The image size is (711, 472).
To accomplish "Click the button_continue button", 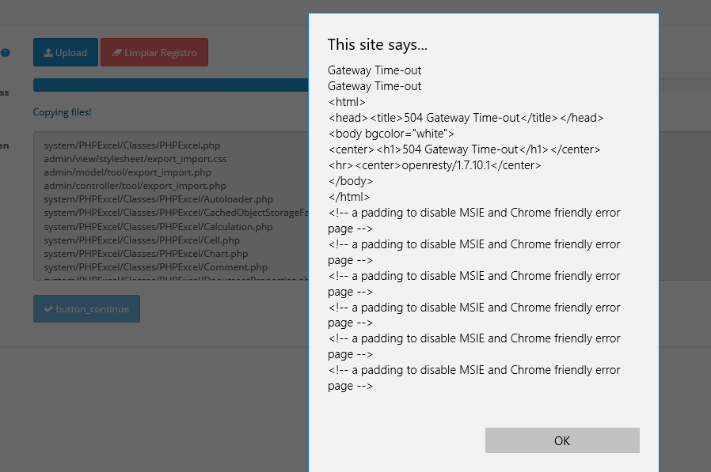I will (86, 309).
